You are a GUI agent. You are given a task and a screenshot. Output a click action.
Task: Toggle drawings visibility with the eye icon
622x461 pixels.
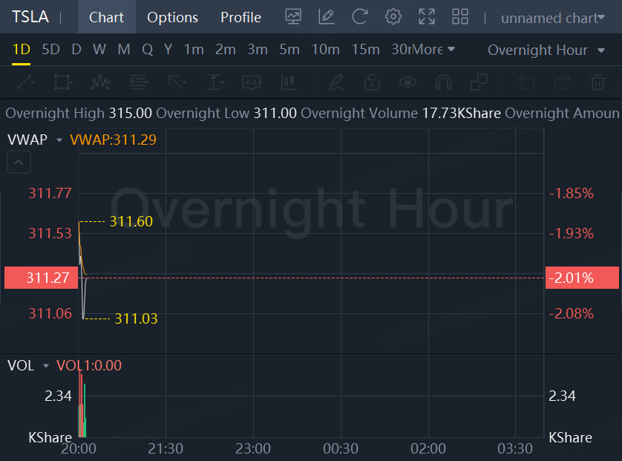407,82
